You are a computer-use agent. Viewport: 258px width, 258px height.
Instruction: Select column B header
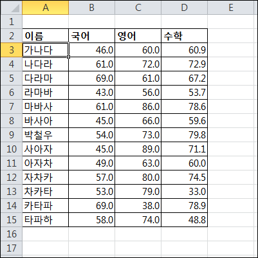tap(92, 8)
